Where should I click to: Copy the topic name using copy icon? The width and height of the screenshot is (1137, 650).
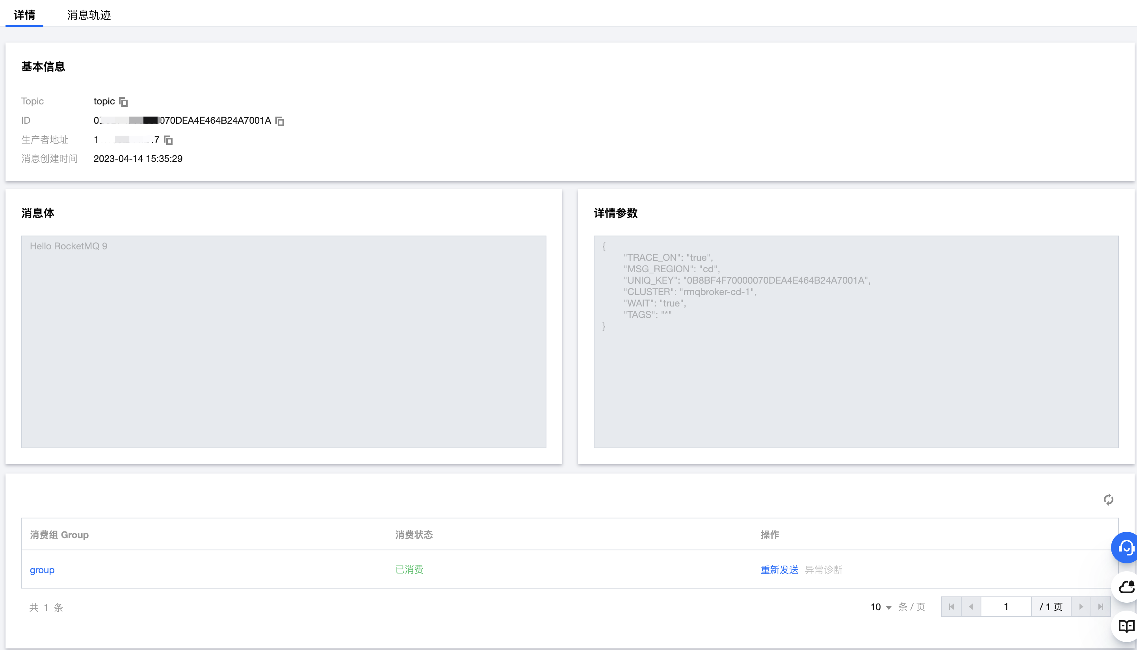[x=124, y=102]
